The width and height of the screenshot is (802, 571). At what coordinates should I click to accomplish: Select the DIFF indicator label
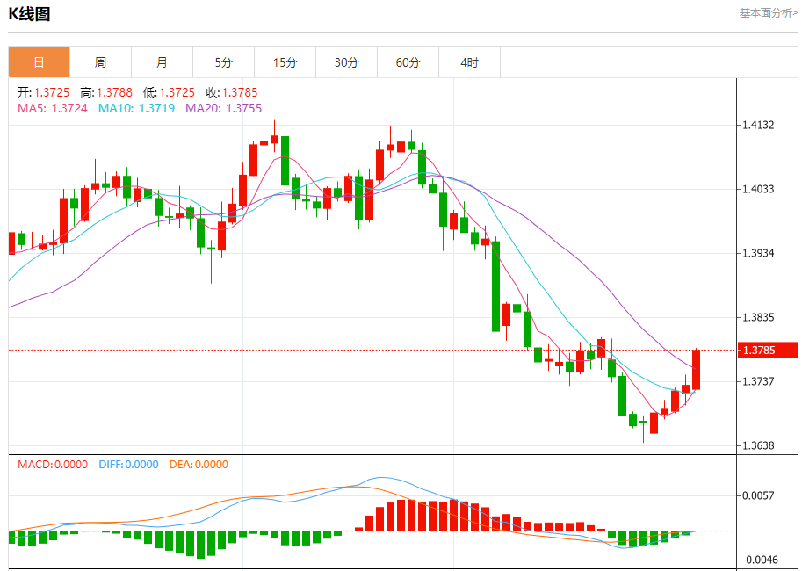[128, 465]
